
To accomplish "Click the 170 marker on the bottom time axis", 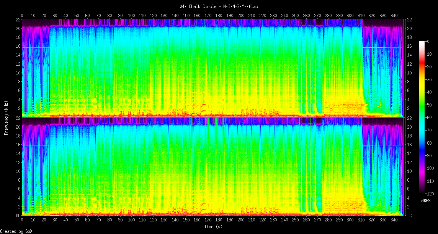I will (x=208, y=220).
